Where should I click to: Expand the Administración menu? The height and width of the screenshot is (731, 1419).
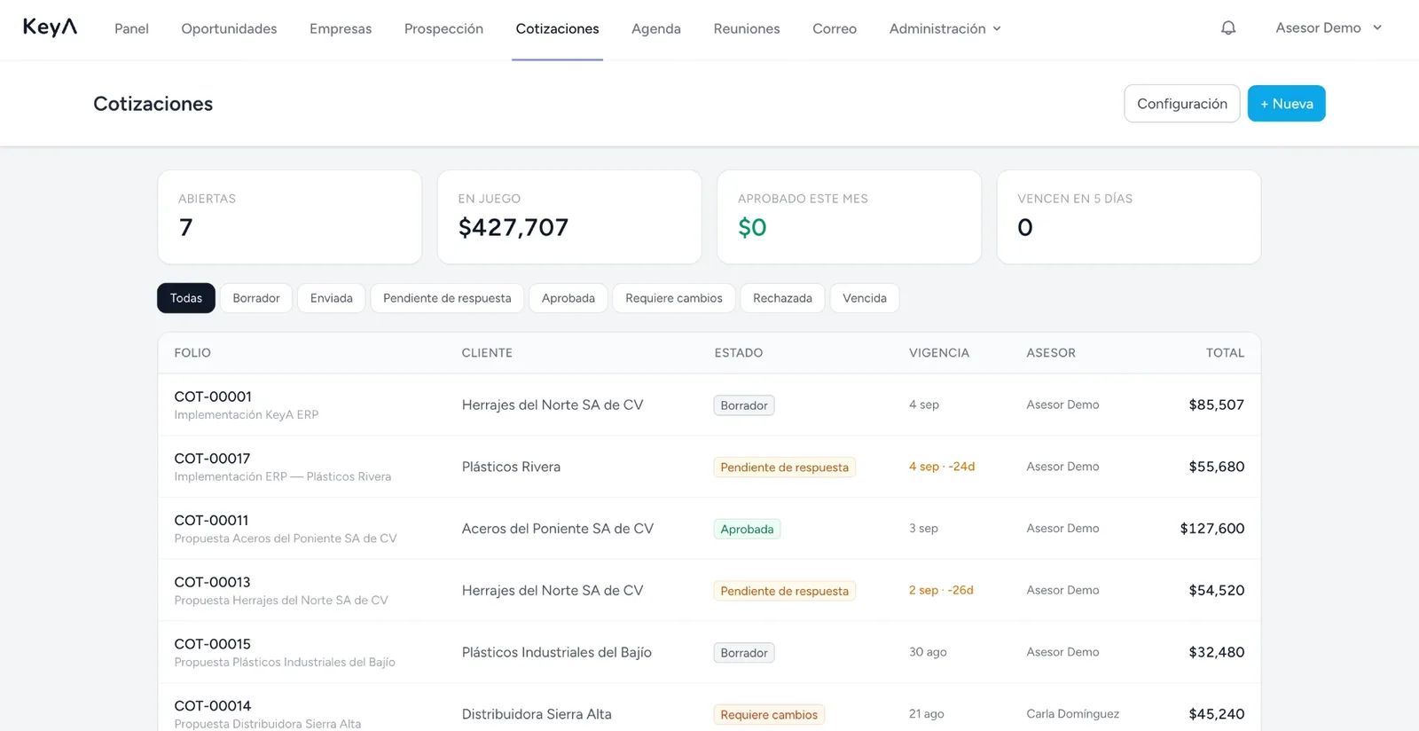pos(945,28)
